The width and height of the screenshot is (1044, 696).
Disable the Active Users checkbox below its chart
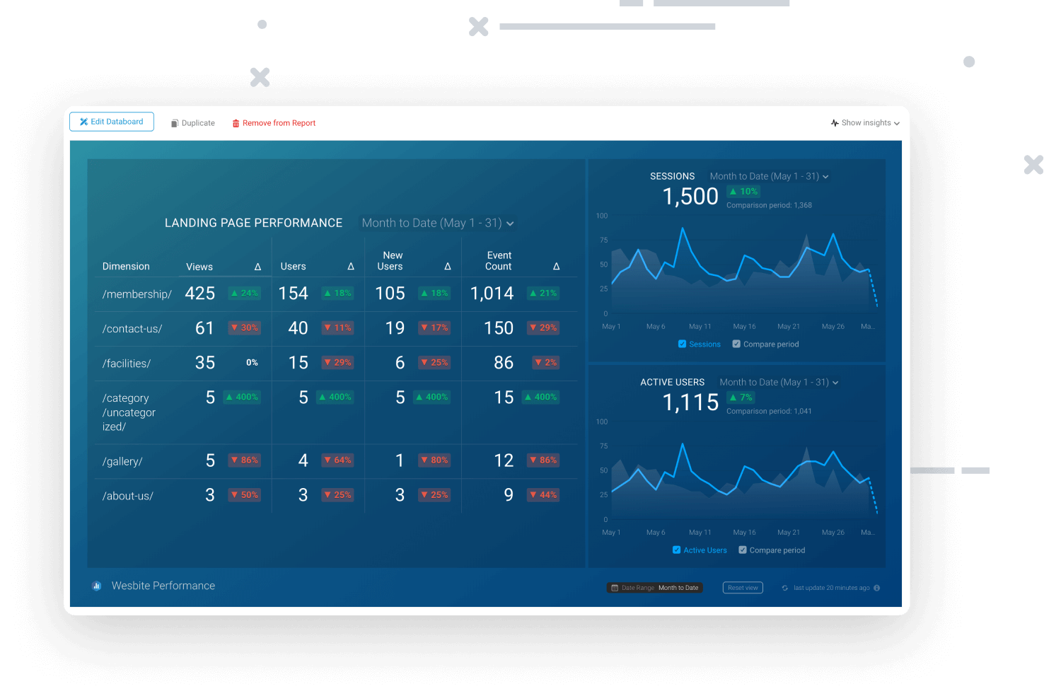point(675,550)
